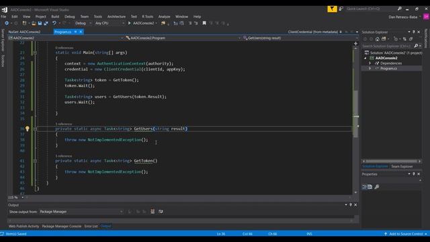Switch to ClientCredential from metadata tab
This screenshot has width=430, height=242.
click(x=313, y=32)
